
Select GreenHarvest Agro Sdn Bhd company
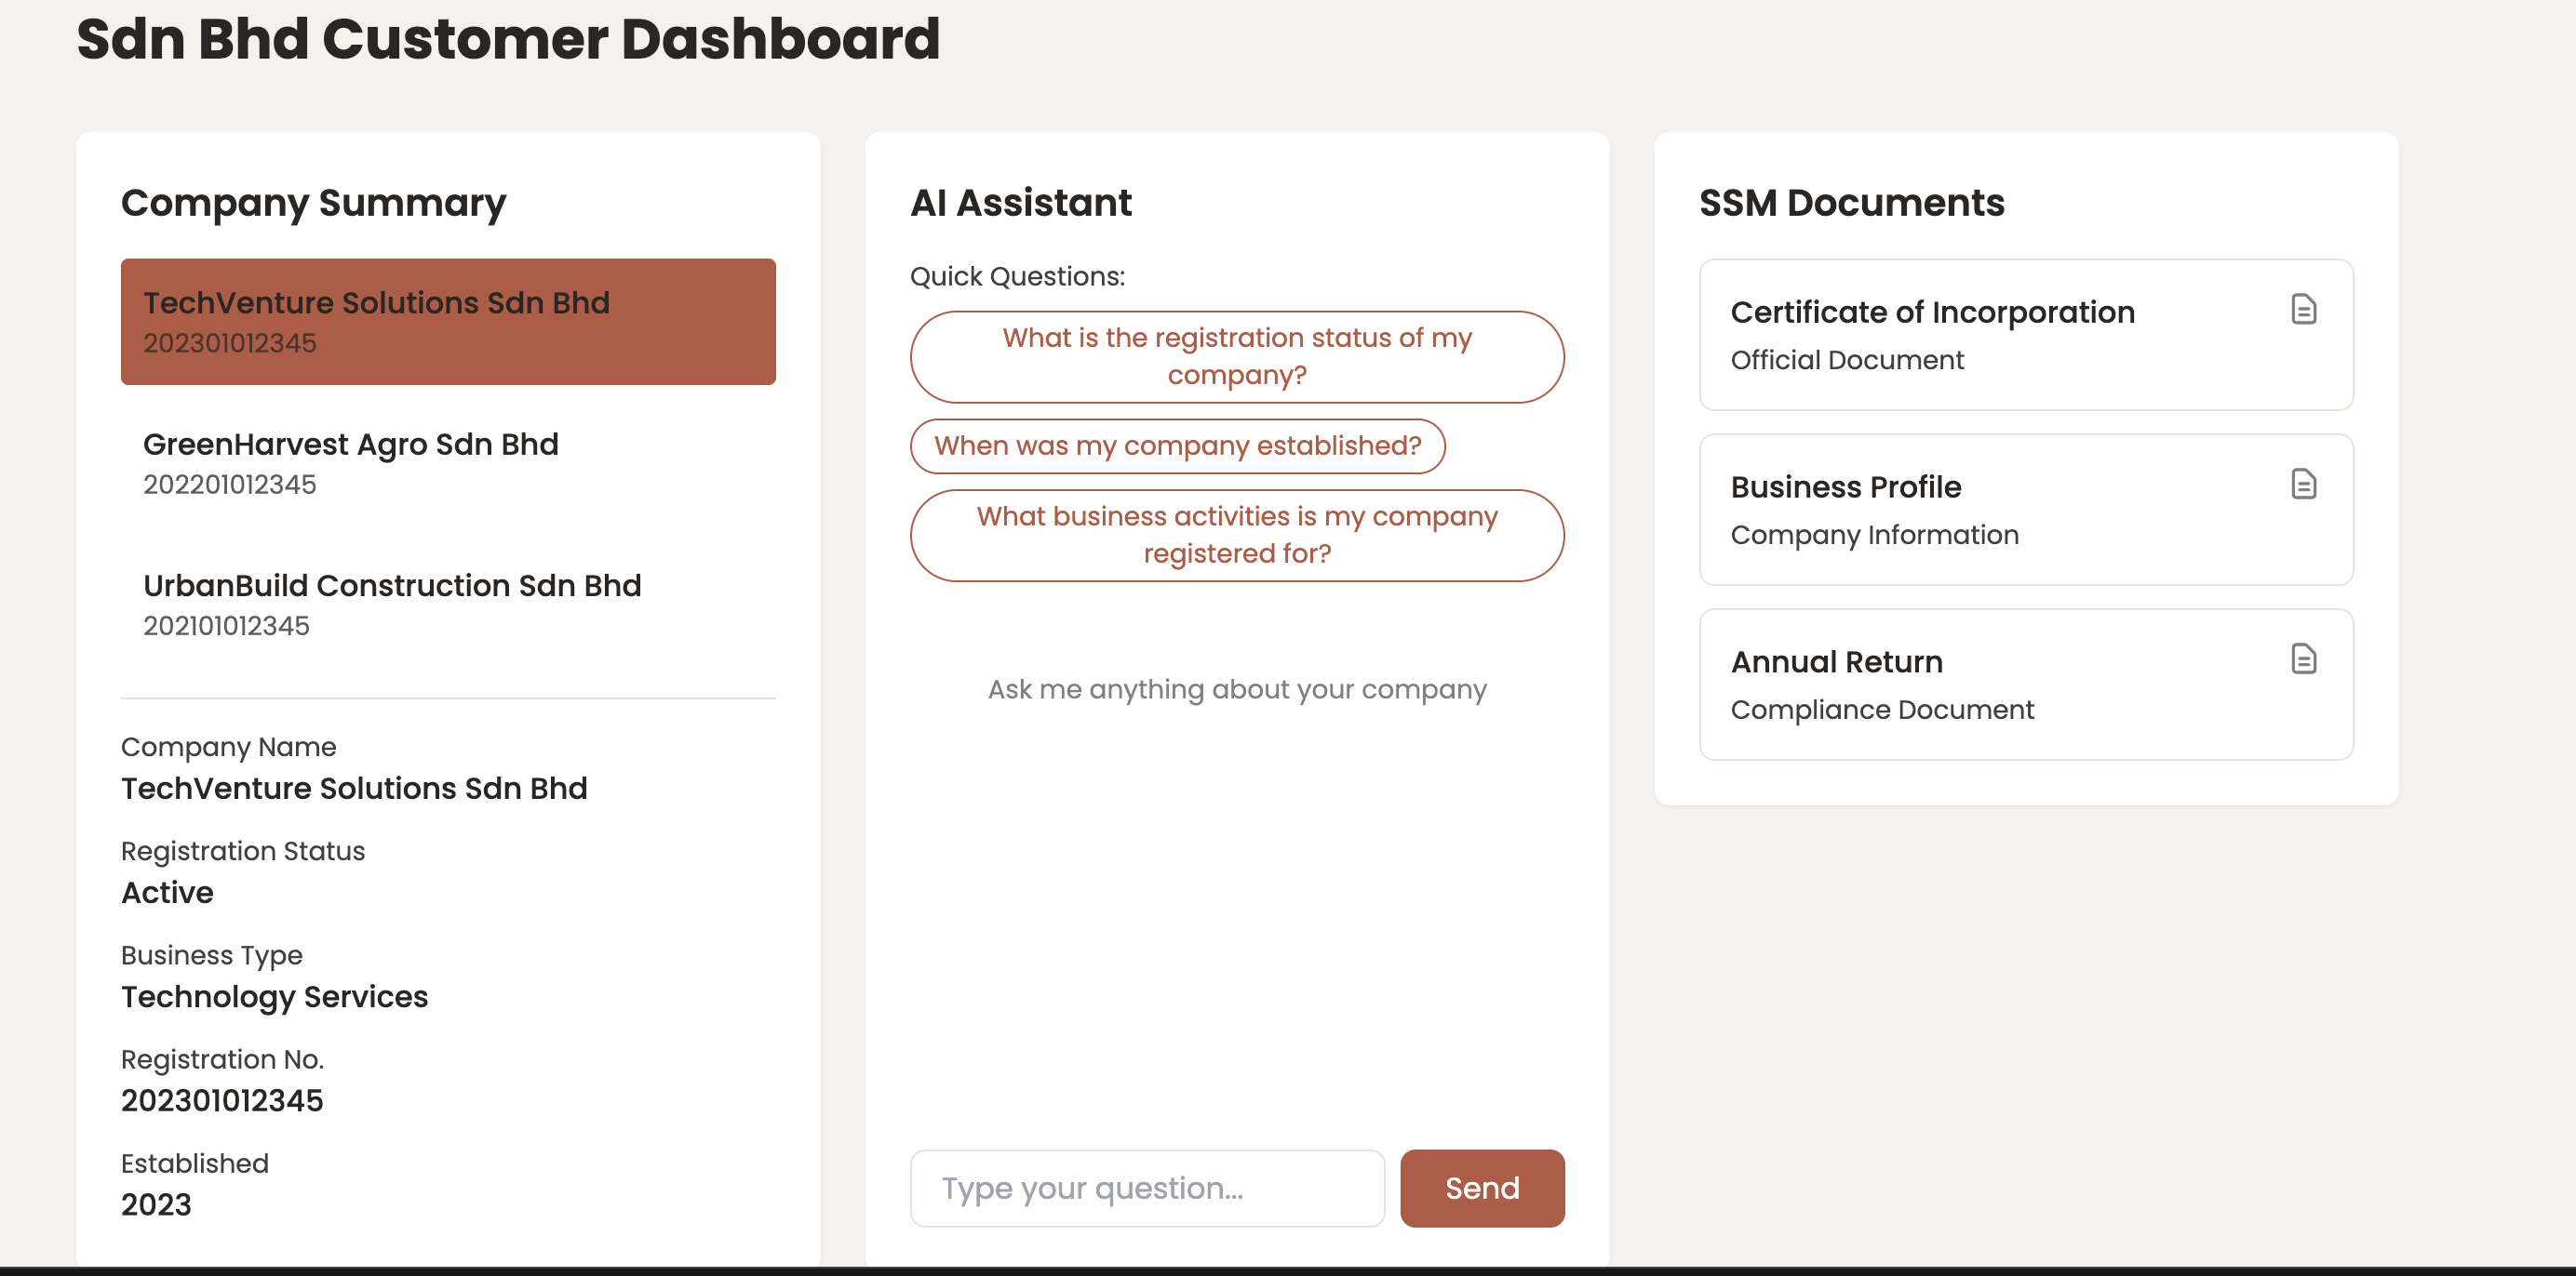pyautogui.click(x=448, y=462)
